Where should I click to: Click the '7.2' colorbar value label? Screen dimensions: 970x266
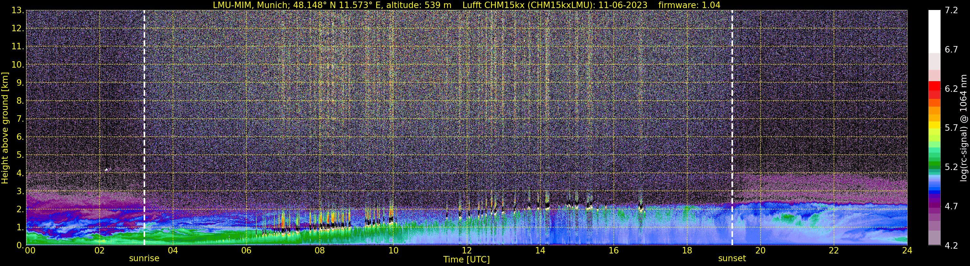[x=951, y=10]
